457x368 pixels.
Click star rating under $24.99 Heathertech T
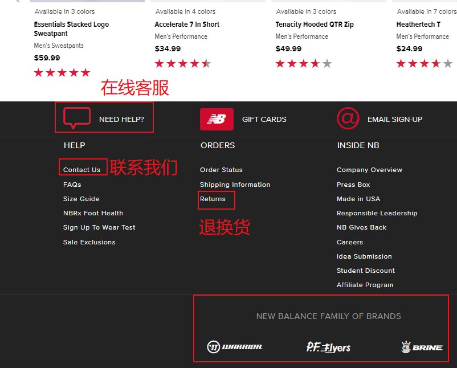pos(425,64)
